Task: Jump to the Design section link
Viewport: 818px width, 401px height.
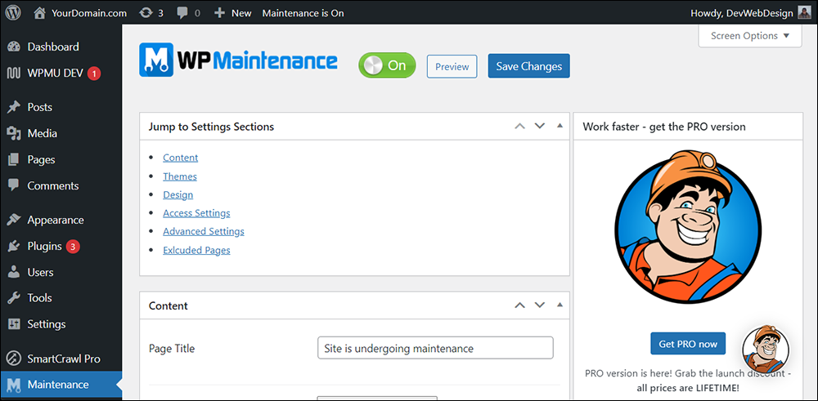Action: click(x=178, y=194)
